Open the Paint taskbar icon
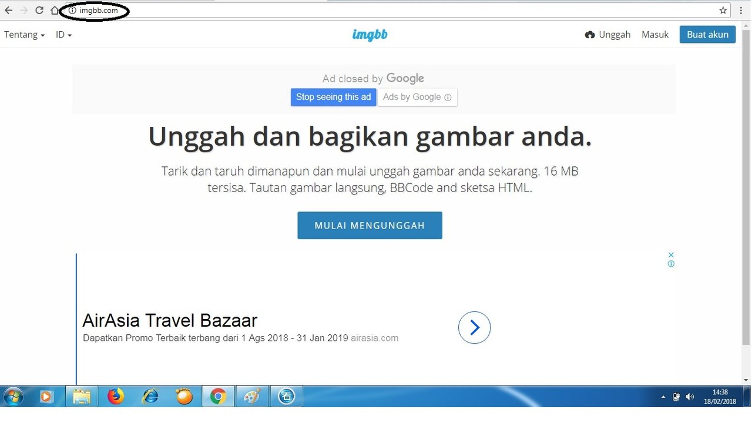Screen dimensions: 752x423 (252, 397)
